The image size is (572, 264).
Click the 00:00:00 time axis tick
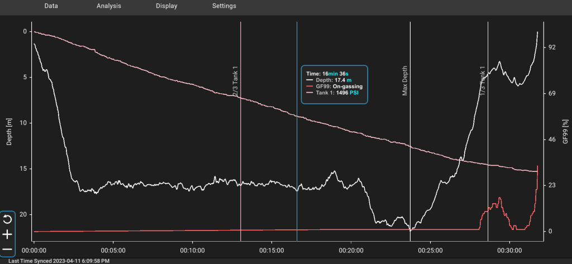(34, 251)
